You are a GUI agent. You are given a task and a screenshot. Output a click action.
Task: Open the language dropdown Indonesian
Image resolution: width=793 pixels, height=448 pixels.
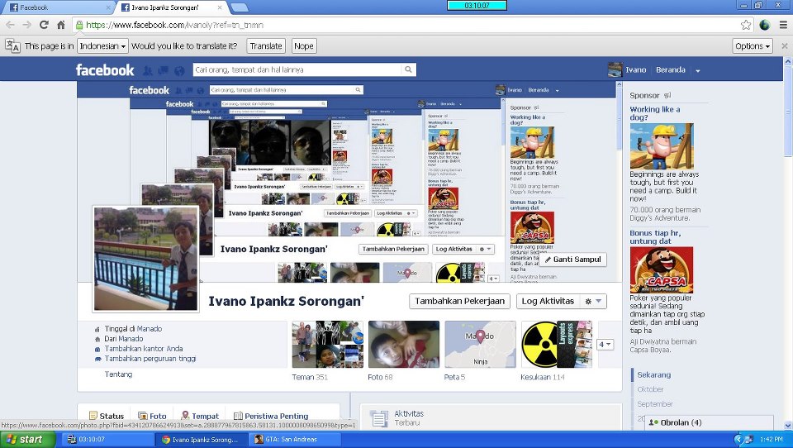[102, 46]
